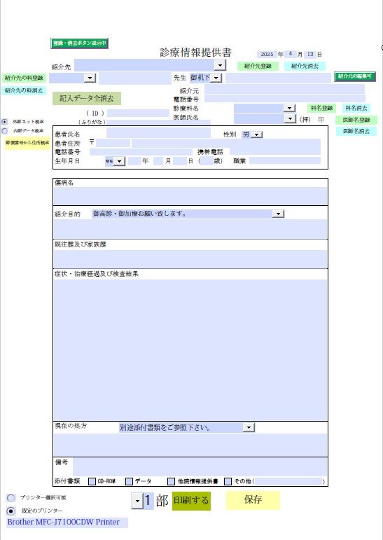Viewport: 383px width, 540px height.
Task: Select the 外部ネット検索 radio button
Action: click(5, 122)
